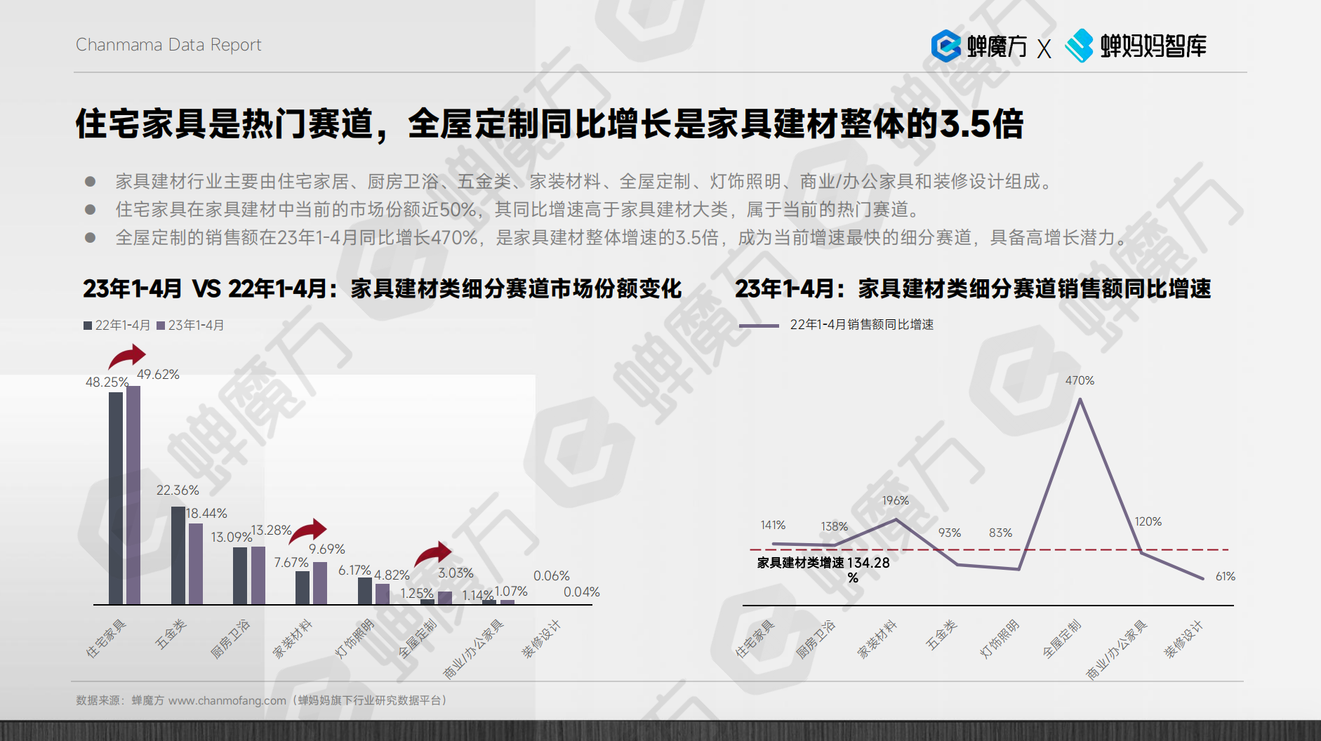
Task: Click the 1.25% data label
Action: point(417,594)
